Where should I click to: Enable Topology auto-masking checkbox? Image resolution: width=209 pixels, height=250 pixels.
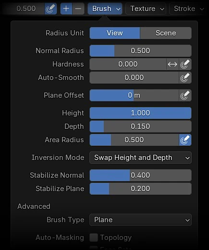[x=94, y=238]
